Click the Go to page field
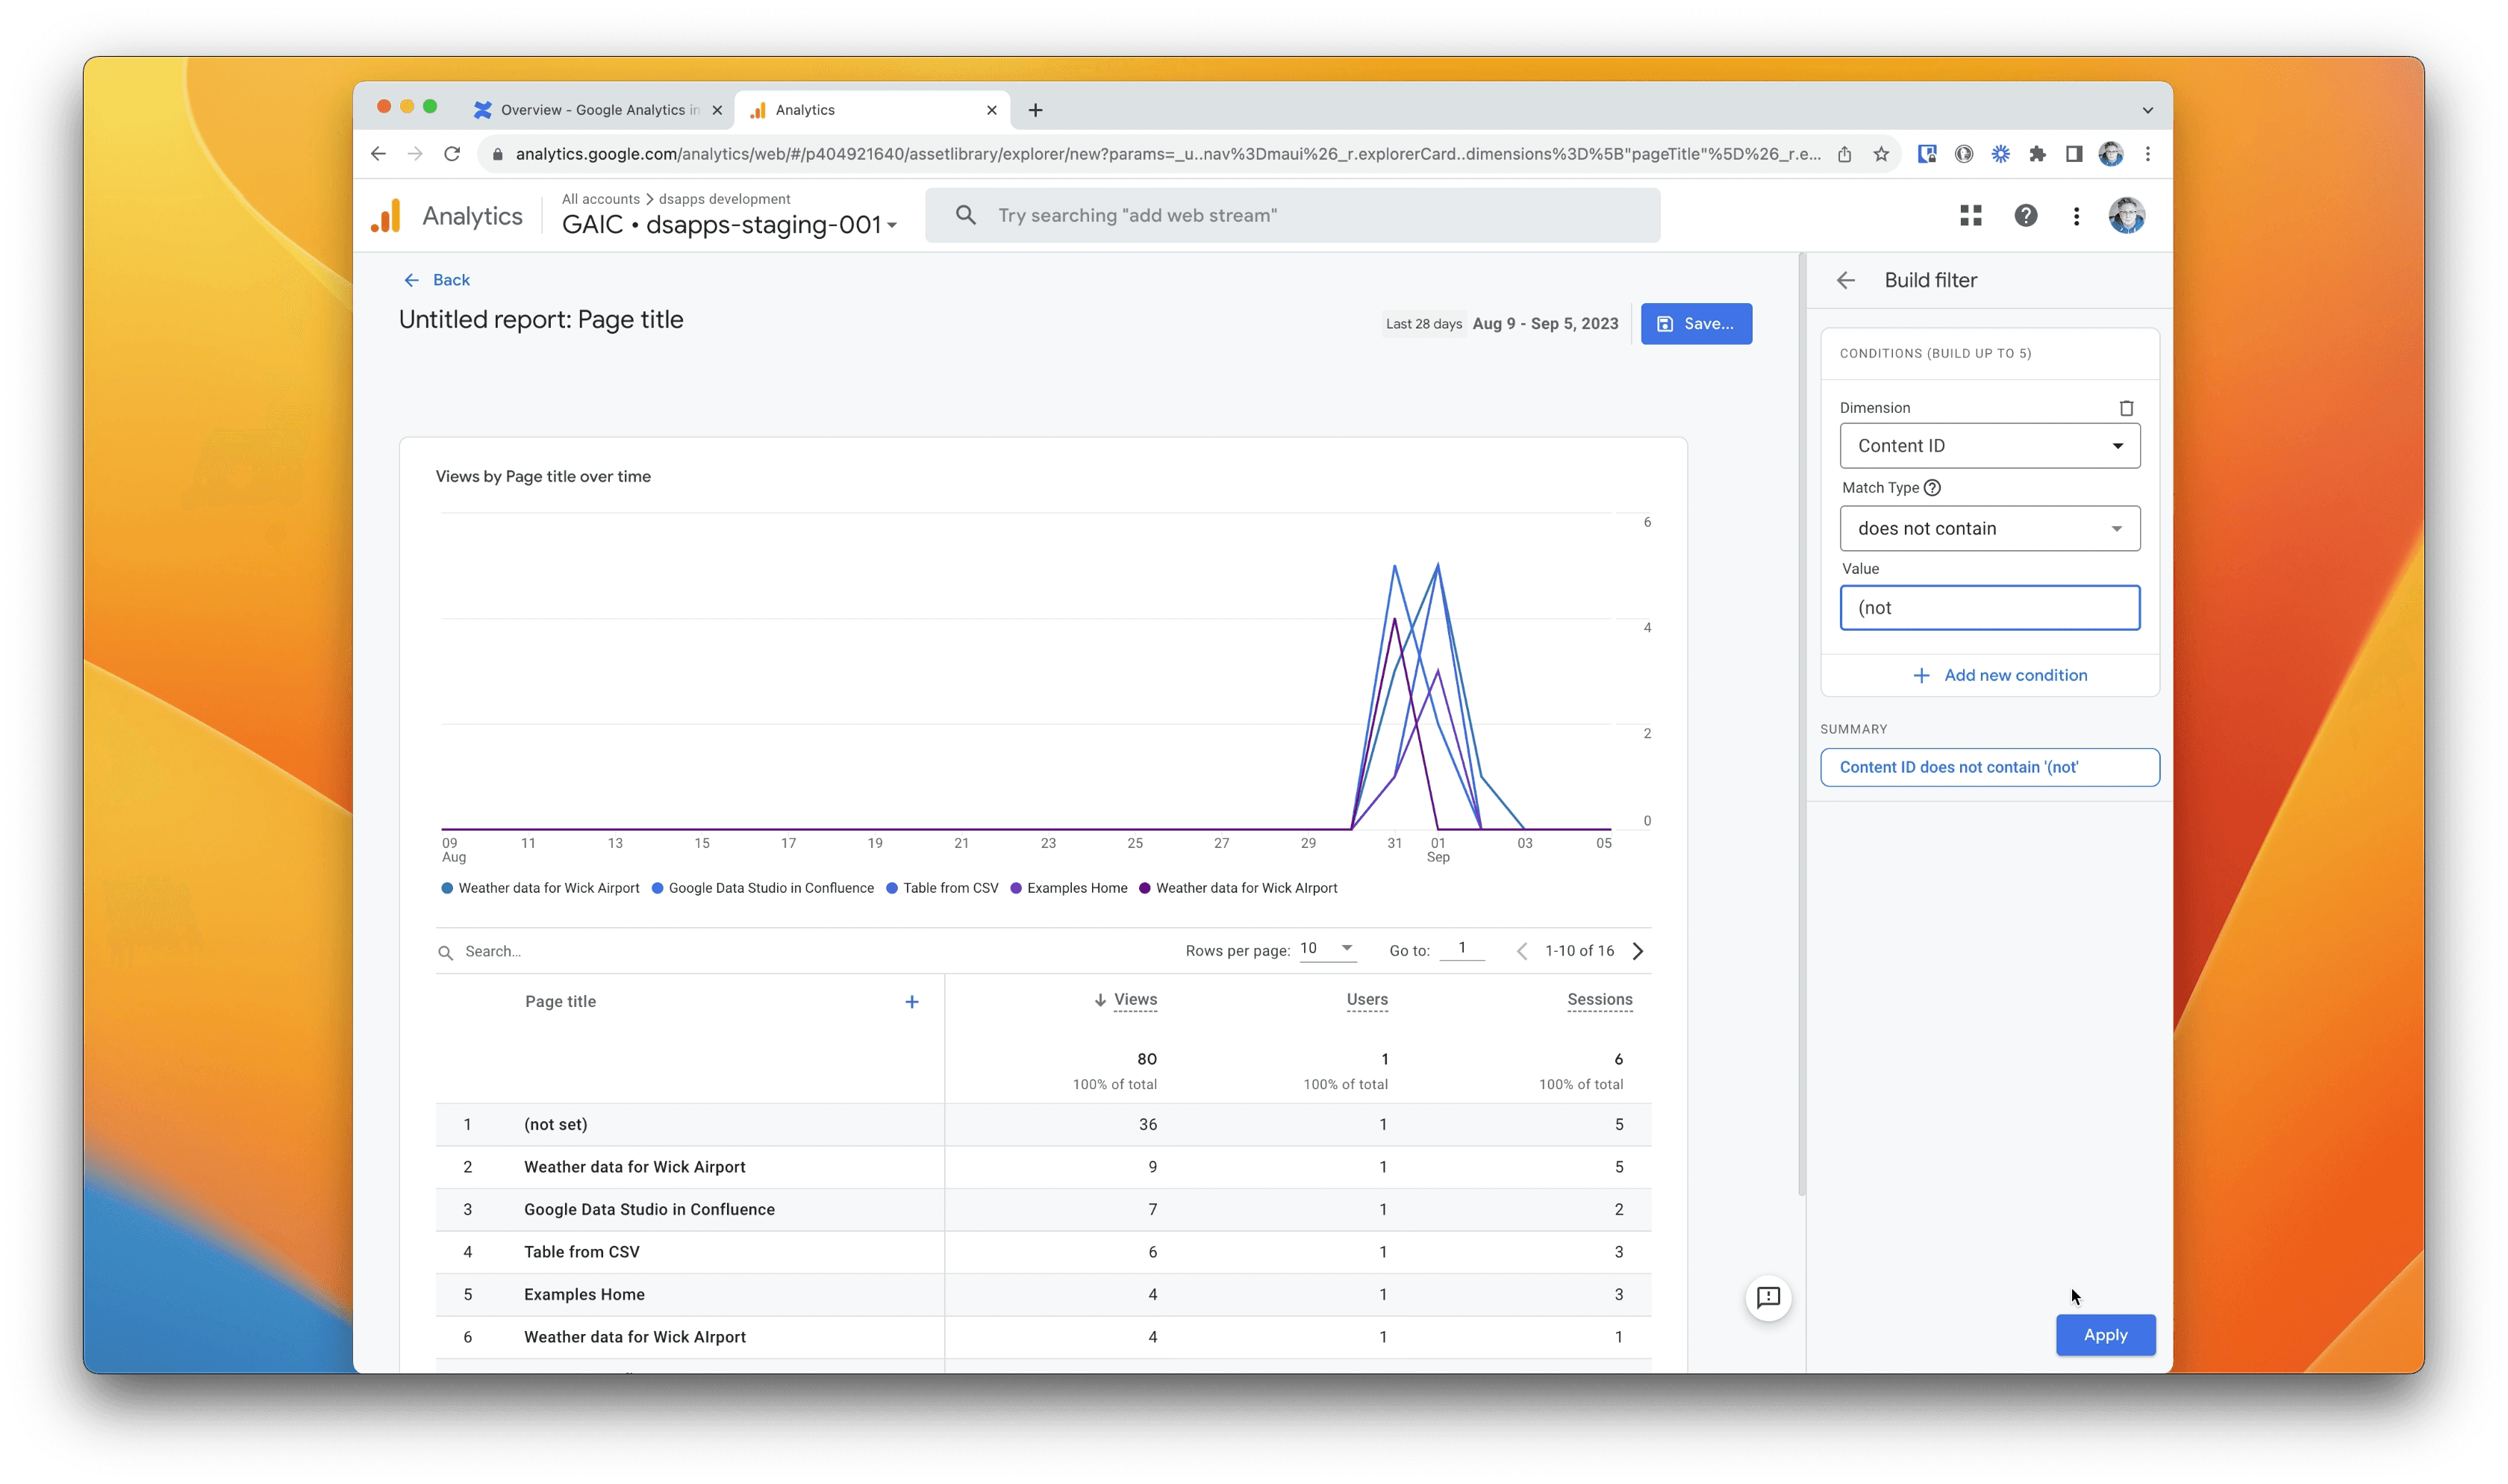 coord(1462,949)
